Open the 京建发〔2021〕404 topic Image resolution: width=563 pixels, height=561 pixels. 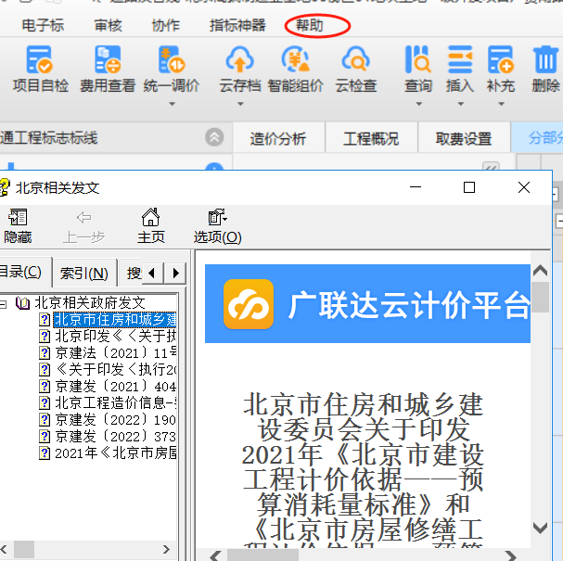tap(116, 386)
